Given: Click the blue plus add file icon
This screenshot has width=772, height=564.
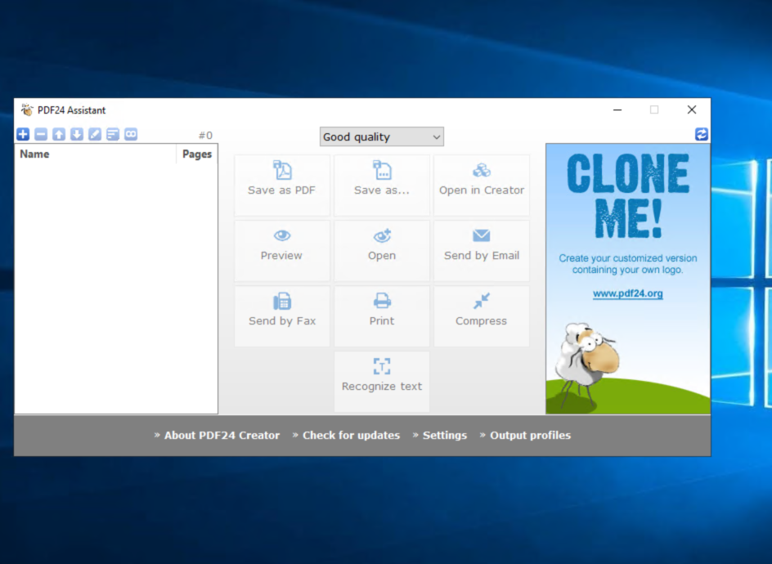Looking at the screenshot, I should pyautogui.click(x=23, y=134).
